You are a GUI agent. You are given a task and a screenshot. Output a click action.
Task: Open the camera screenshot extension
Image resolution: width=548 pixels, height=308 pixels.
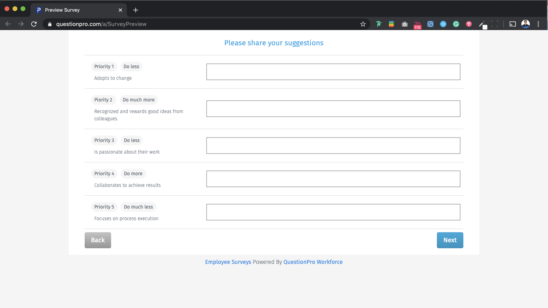click(405, 24)
